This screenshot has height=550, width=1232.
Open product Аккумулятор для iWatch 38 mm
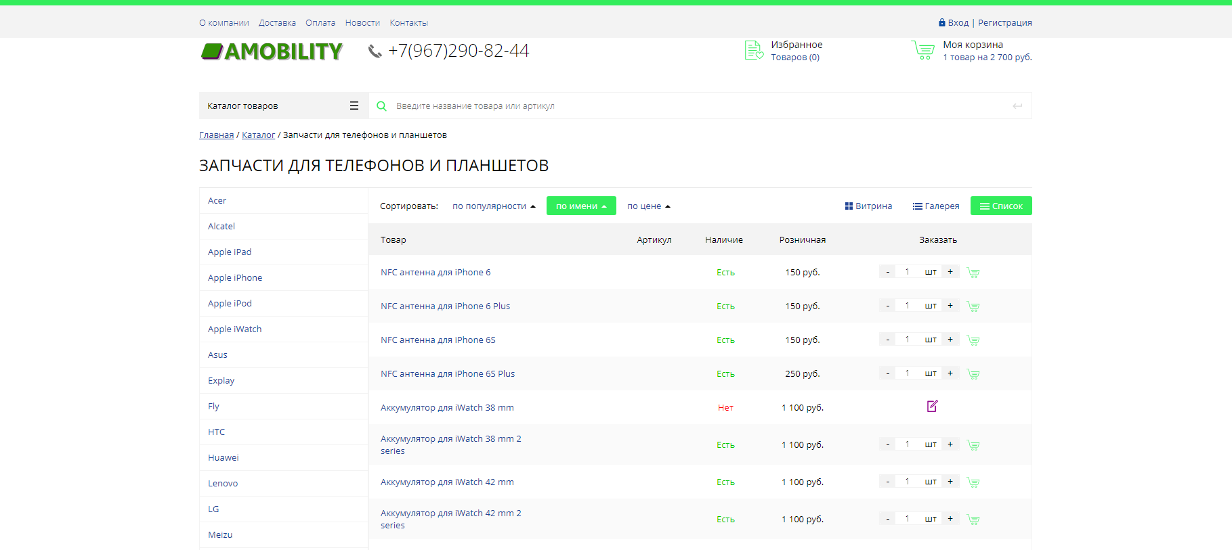[x=447, y=408]
